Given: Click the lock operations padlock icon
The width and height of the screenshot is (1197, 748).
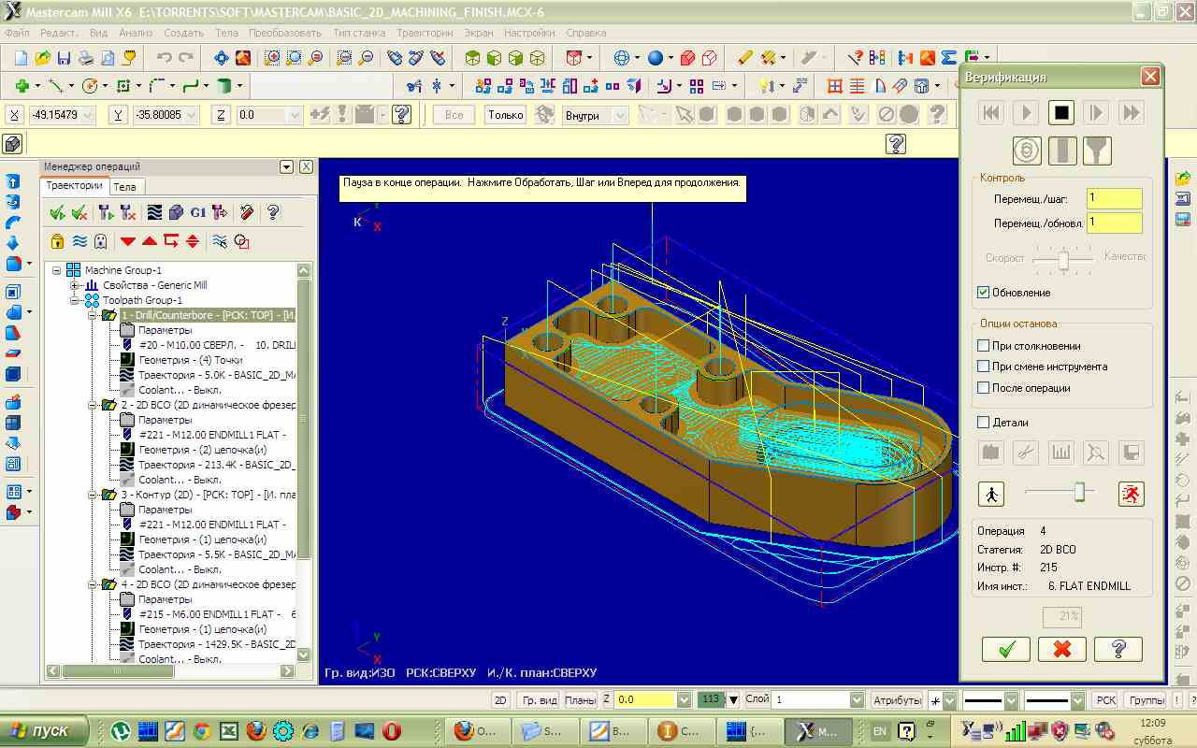Looking at the screenshot, I should 57,241.
